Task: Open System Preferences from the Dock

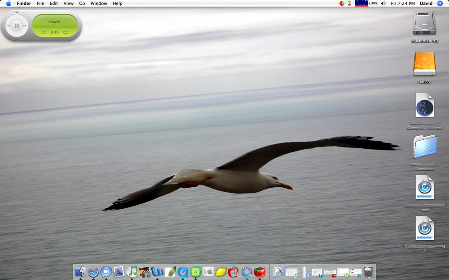Action: [x=208, y=272]
